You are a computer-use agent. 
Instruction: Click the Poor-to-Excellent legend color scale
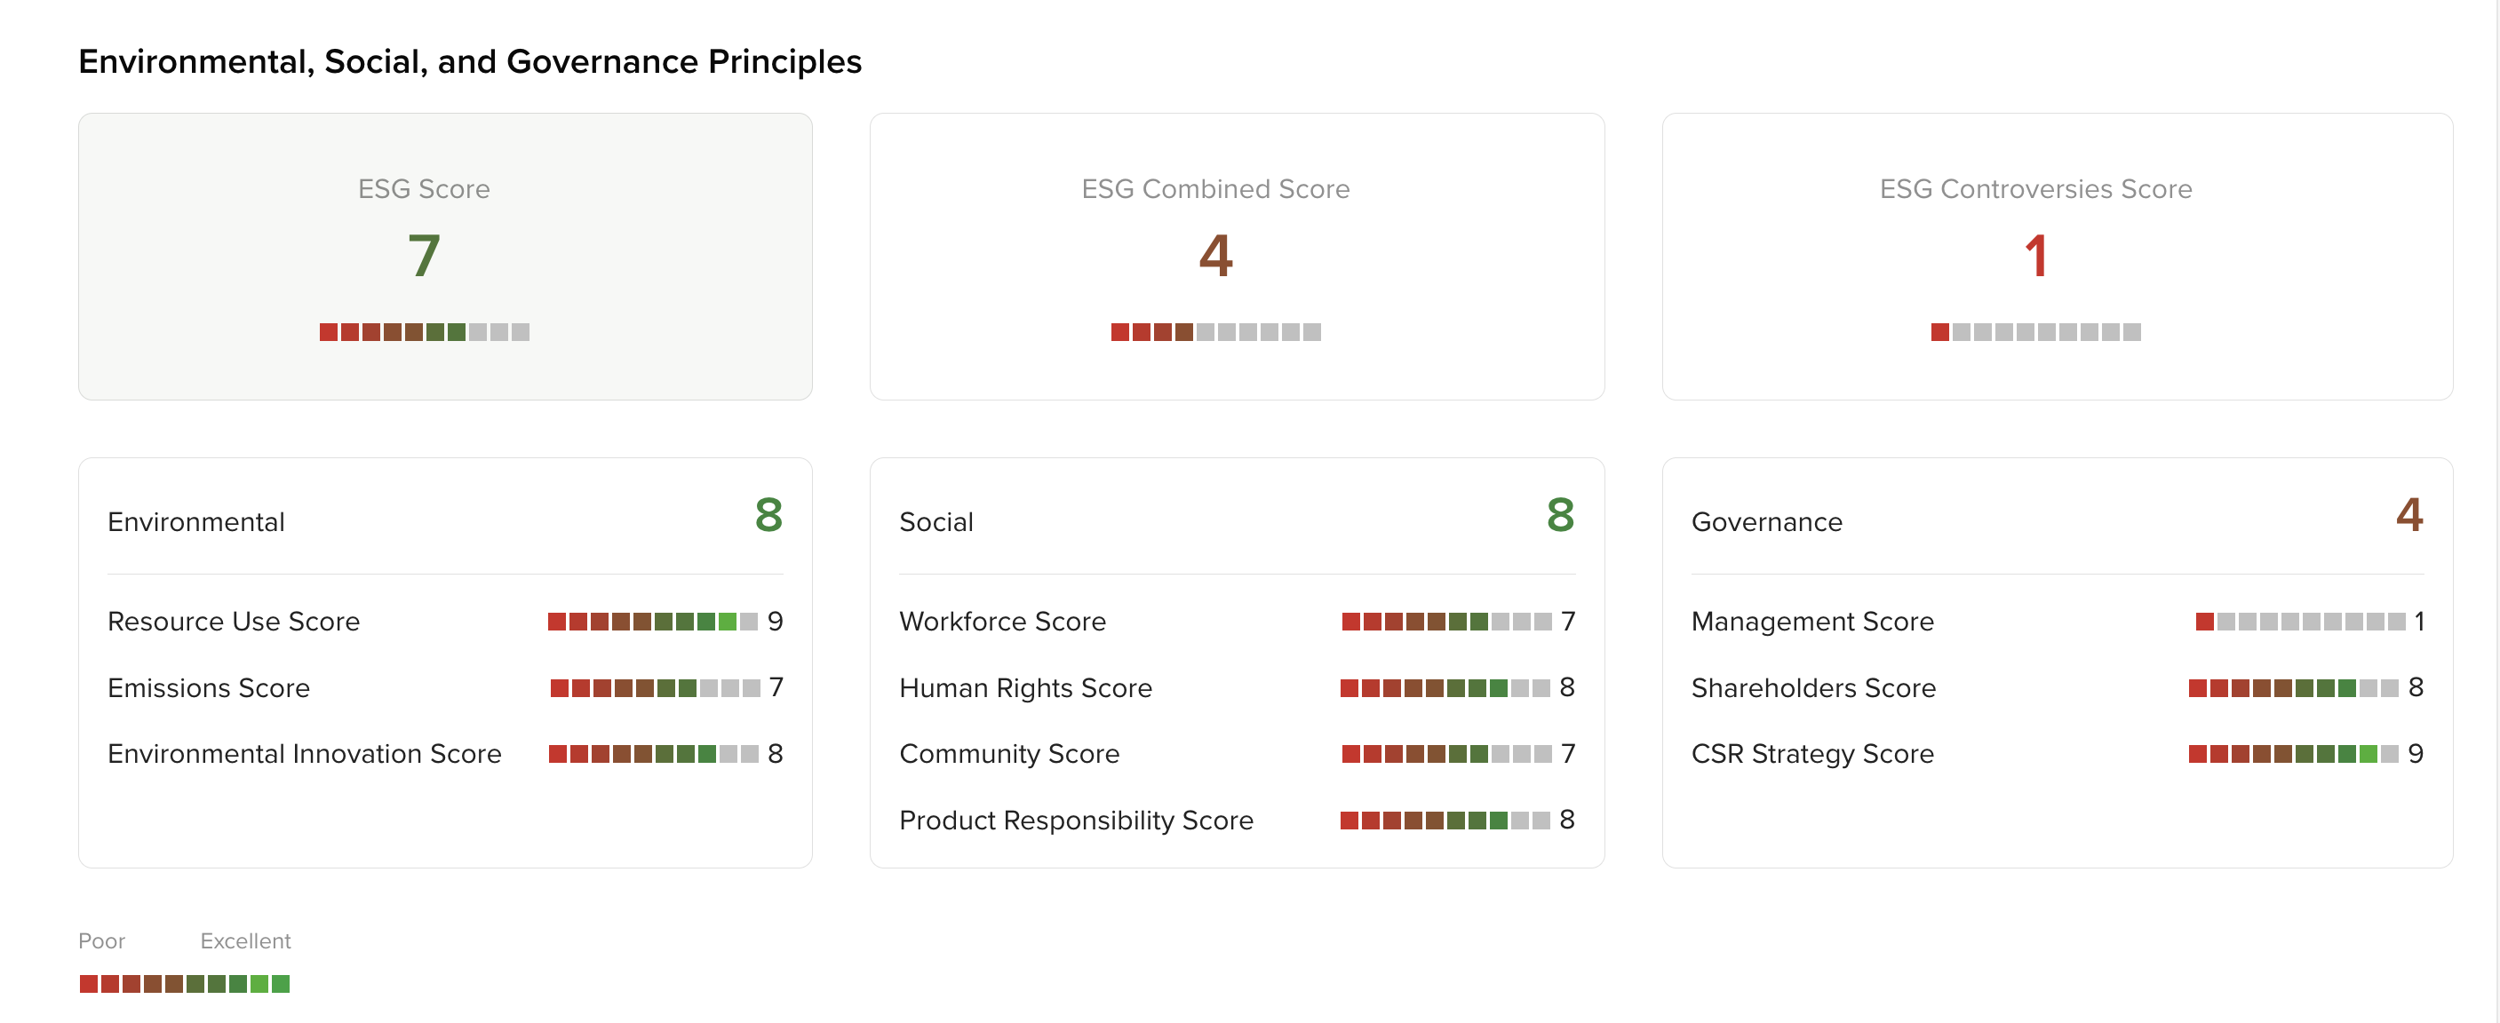[x=185, y=983]
